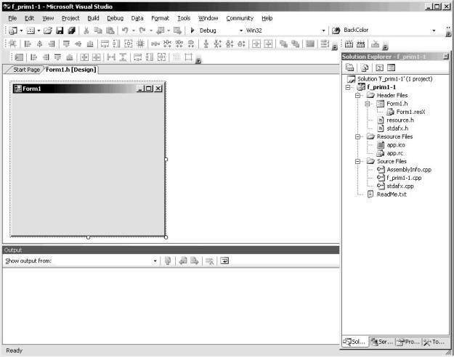This screenshot has height=357, width=454.
Task: Open the Debug configuration dropdown
Action: point(241,30)
